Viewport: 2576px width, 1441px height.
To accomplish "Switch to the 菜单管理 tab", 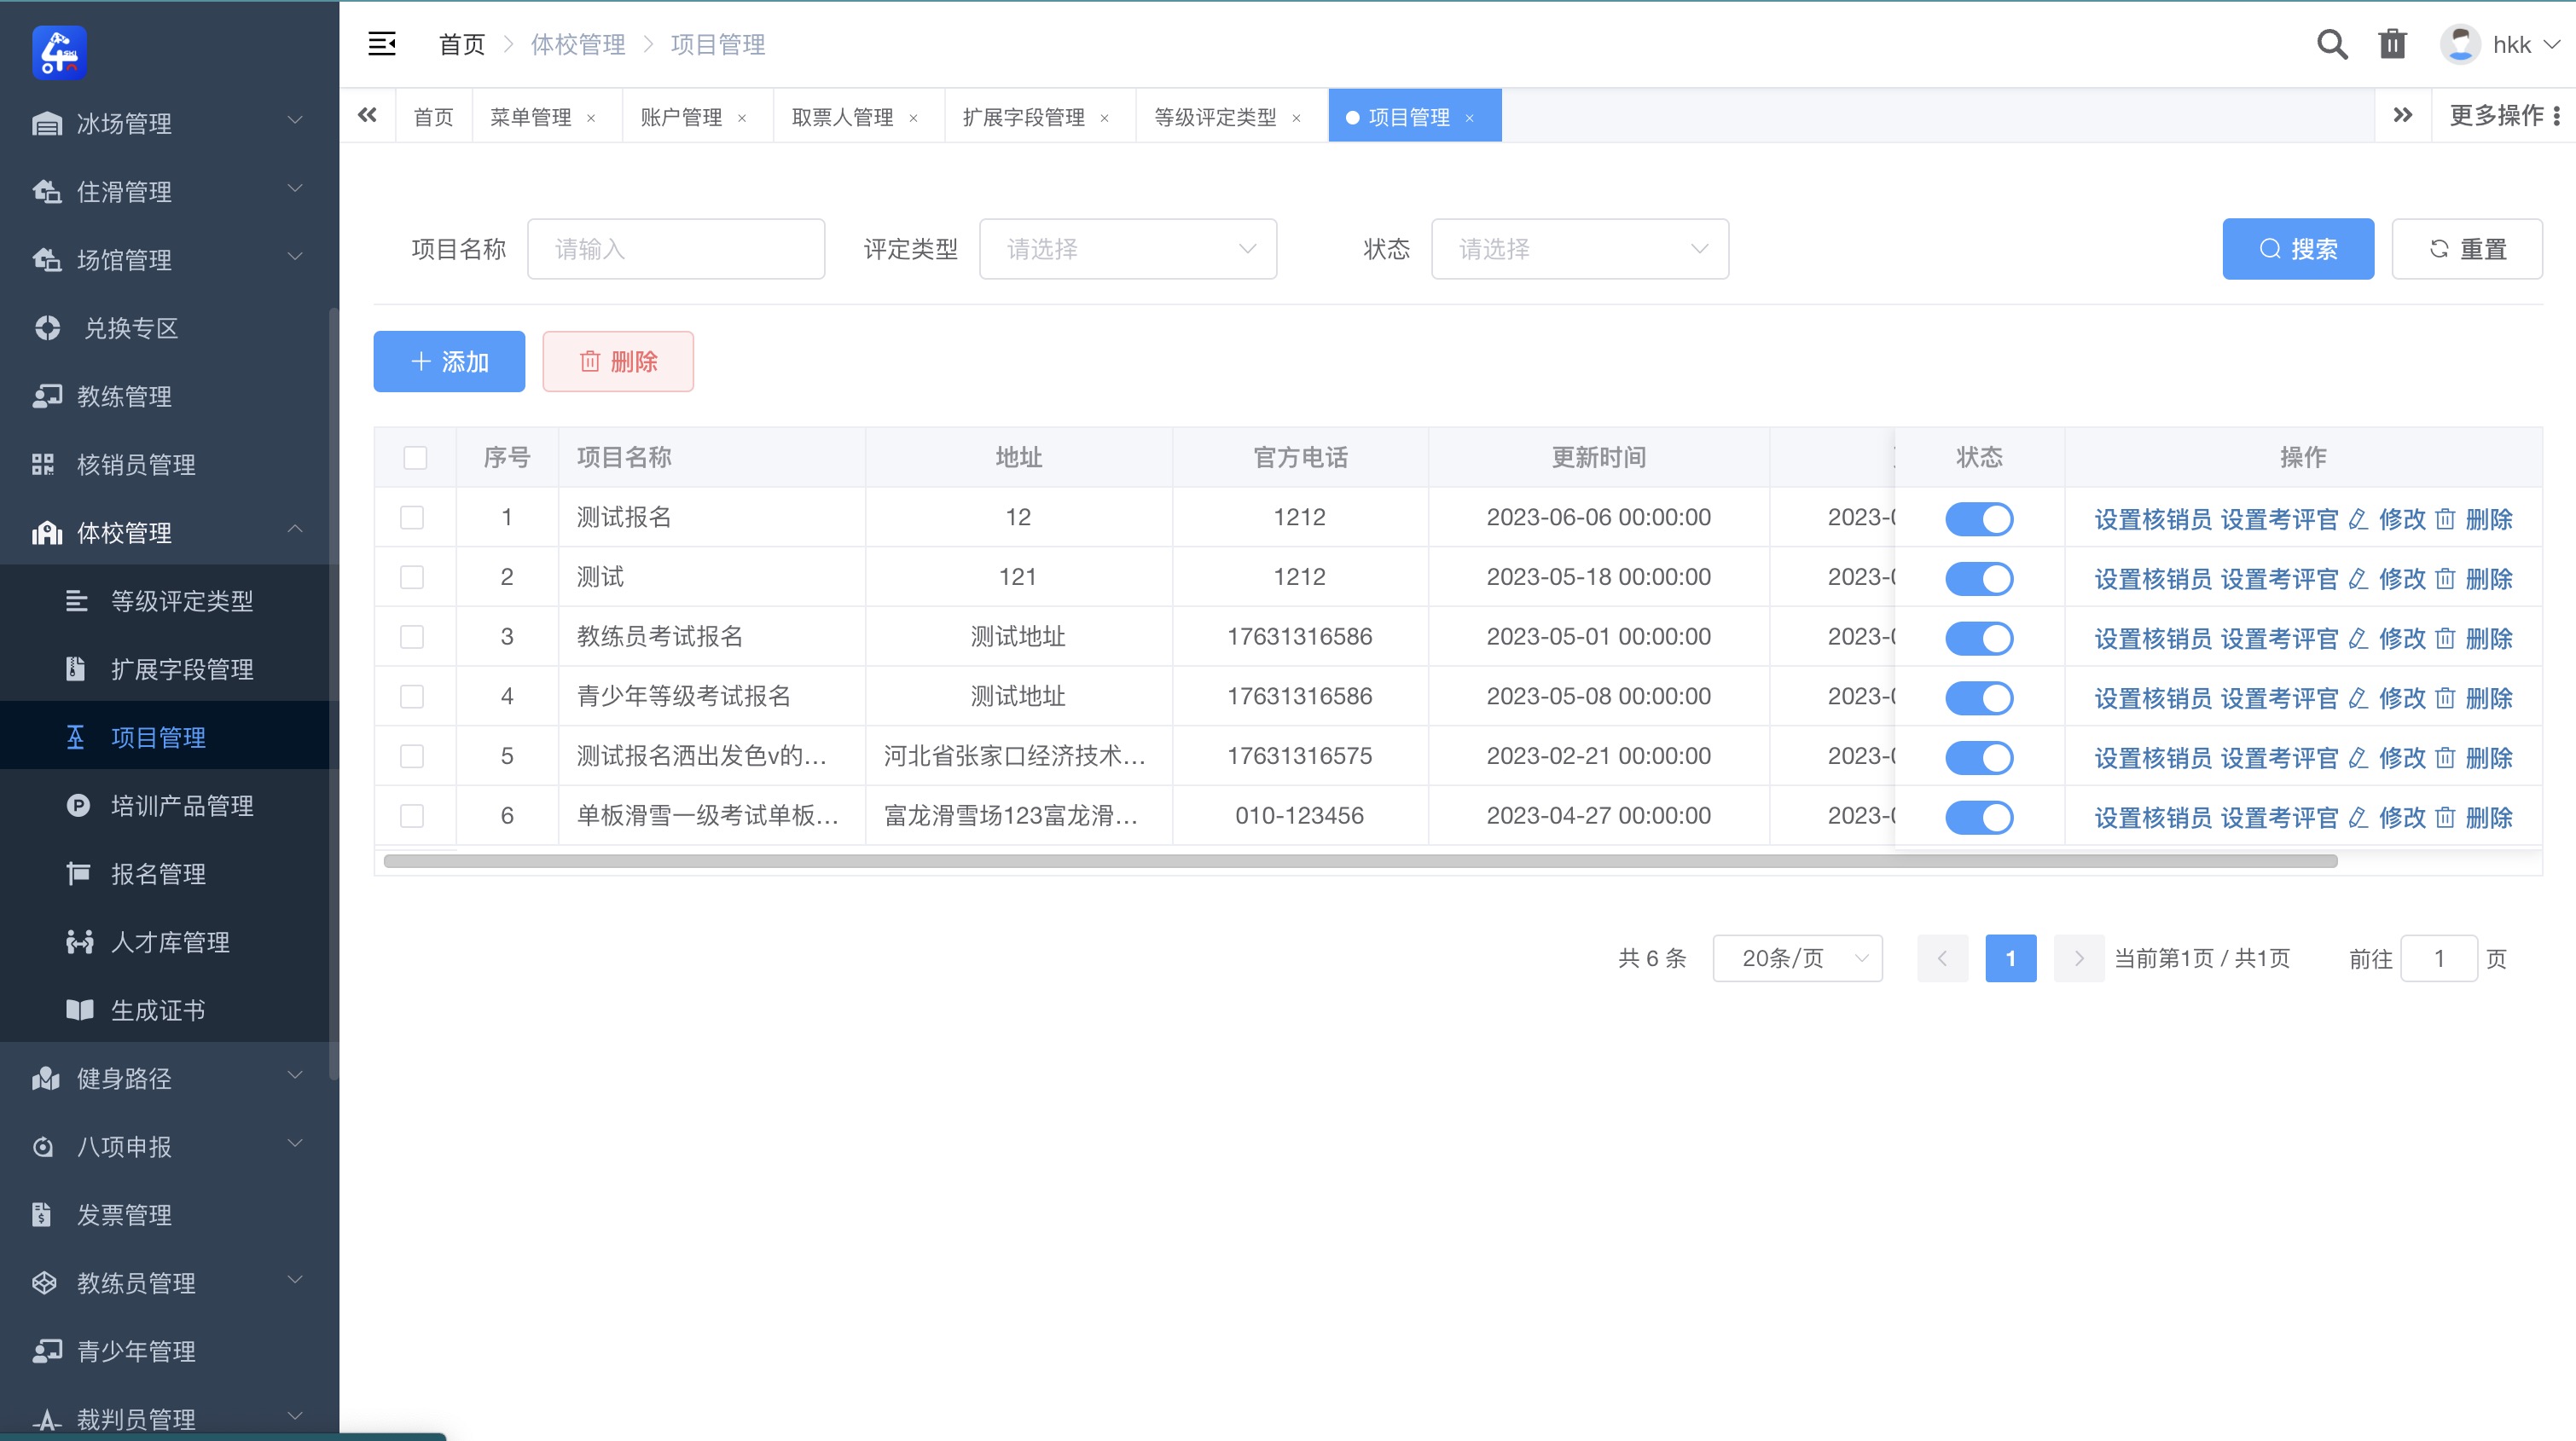I will pos(531,117).
